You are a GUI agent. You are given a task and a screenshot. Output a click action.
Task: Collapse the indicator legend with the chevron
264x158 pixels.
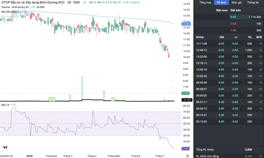coord(4,21)
